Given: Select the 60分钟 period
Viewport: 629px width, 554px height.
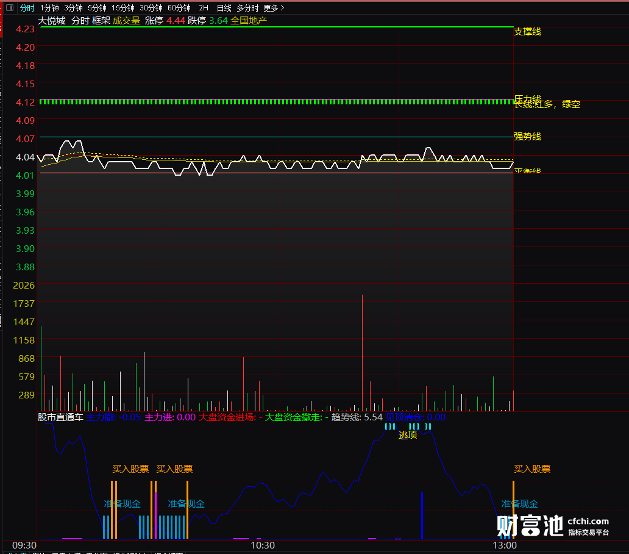Looking at the screenshot, I should click(x=179, y=8).
